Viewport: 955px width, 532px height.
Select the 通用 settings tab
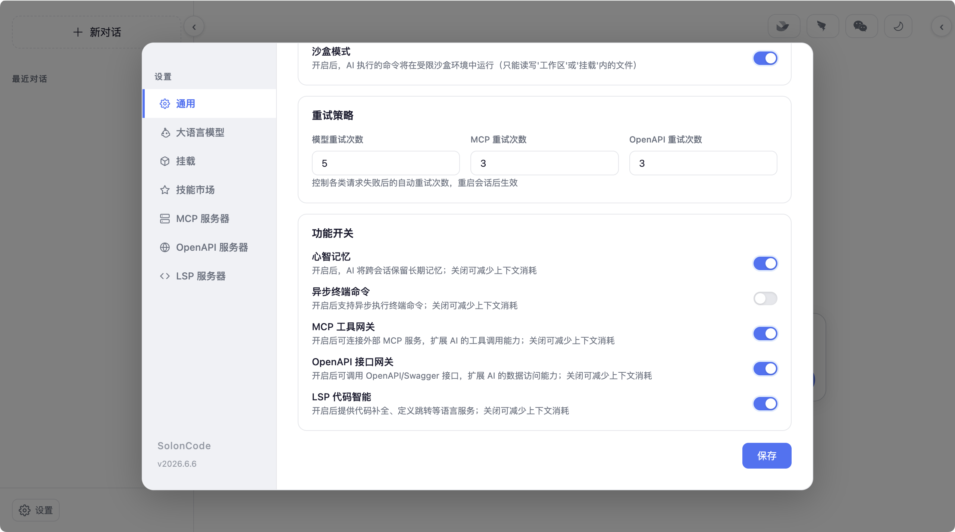tap(209, 104)
